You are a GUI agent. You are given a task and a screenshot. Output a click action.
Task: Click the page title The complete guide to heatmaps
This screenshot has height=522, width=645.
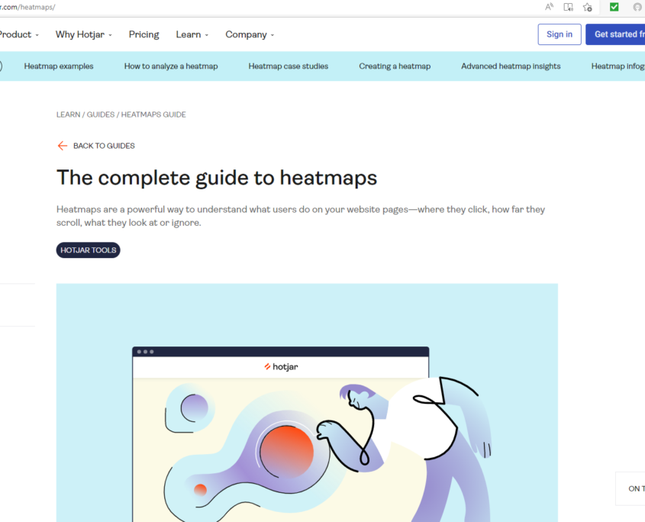click(x=217, y=178)
